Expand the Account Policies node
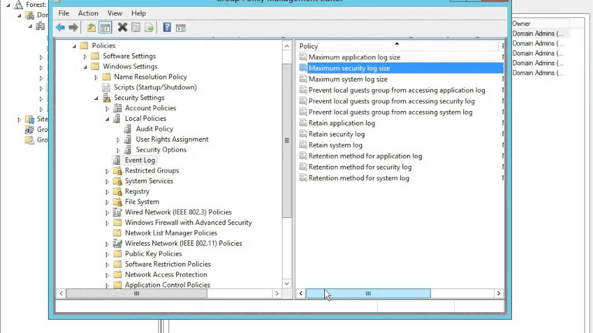The height and width of the screenshot is (333, 593). coord(107,108)
